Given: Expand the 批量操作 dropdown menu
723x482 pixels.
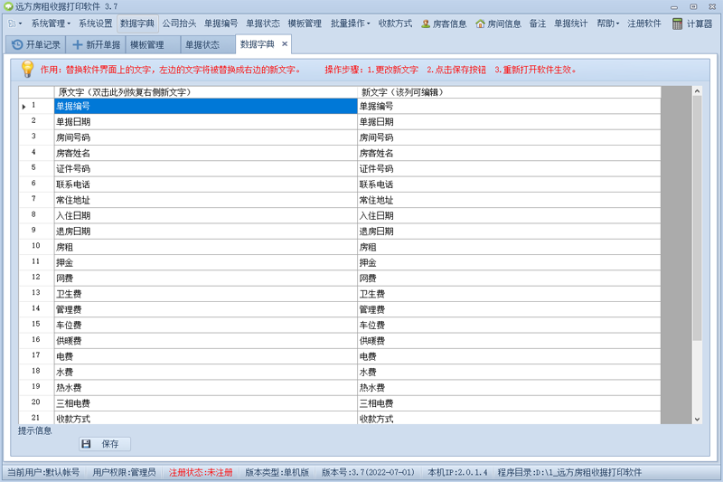Looking at the screenshot, I should coord(350,24).
